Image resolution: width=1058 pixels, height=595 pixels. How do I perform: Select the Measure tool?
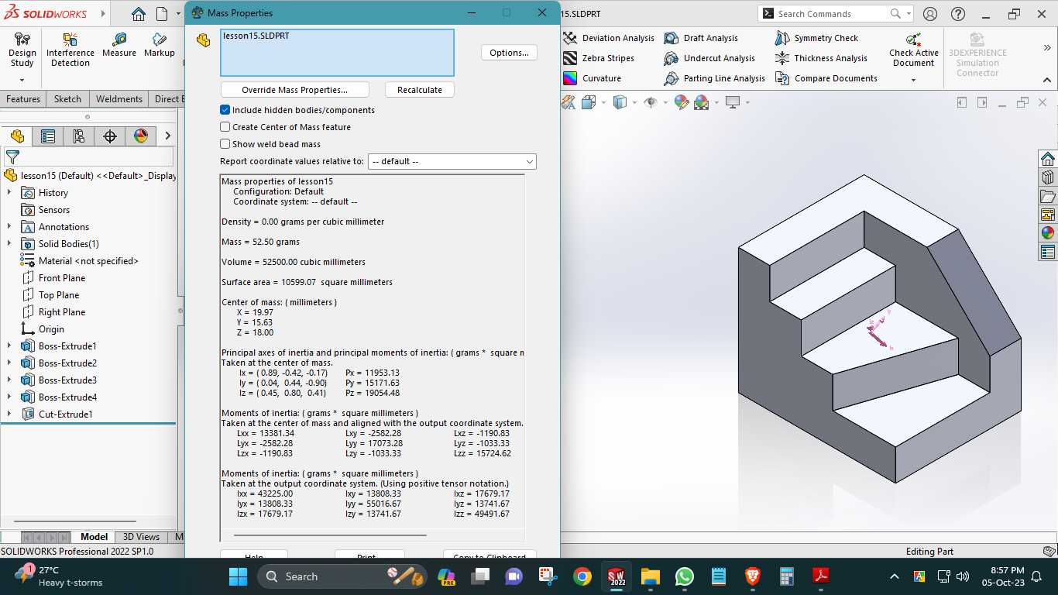[119, 45]
